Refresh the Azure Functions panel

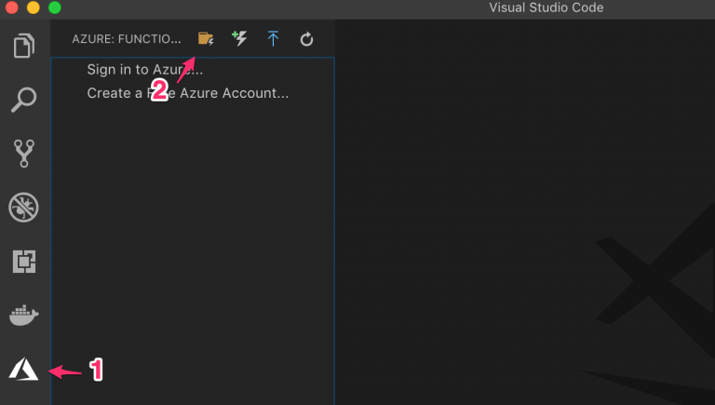pos(306,39)
